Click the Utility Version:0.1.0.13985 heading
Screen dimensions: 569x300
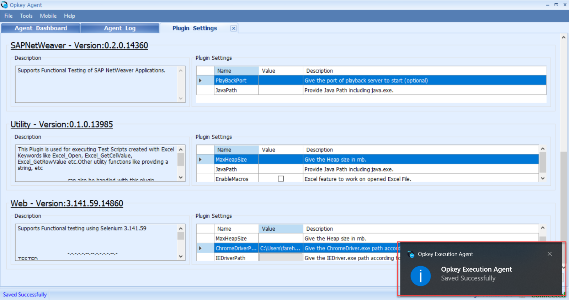tap(62, 125)
